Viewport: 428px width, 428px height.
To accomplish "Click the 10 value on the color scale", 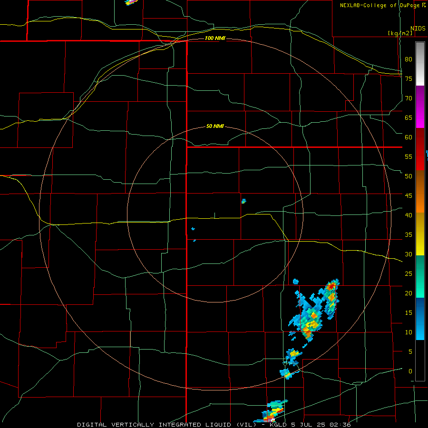I will coord(409,332).
